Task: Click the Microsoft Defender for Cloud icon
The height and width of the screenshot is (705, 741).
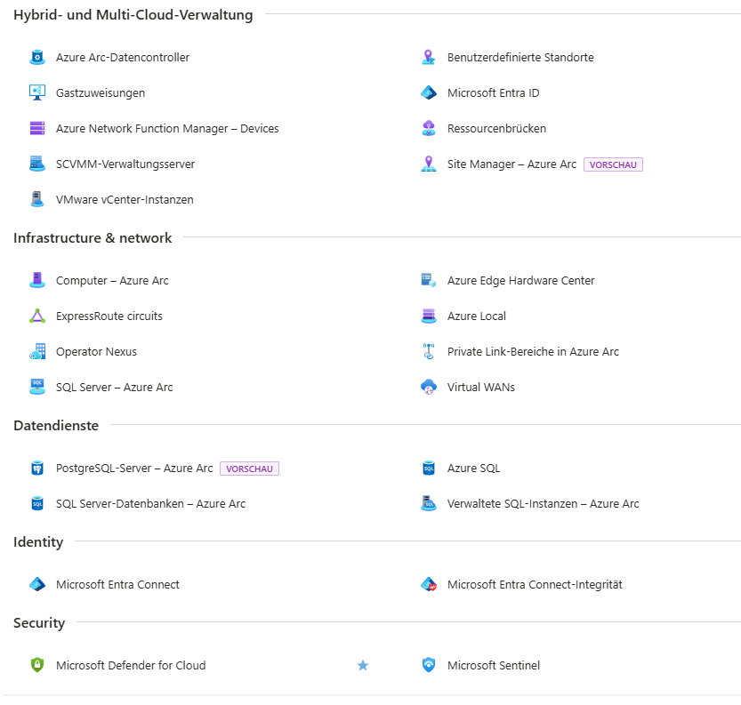Action: (36, 665)
